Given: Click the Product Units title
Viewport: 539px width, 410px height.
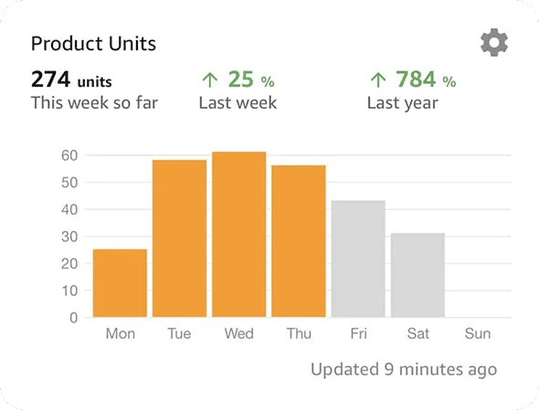Looking at the screenshot, I should [93, 44].
